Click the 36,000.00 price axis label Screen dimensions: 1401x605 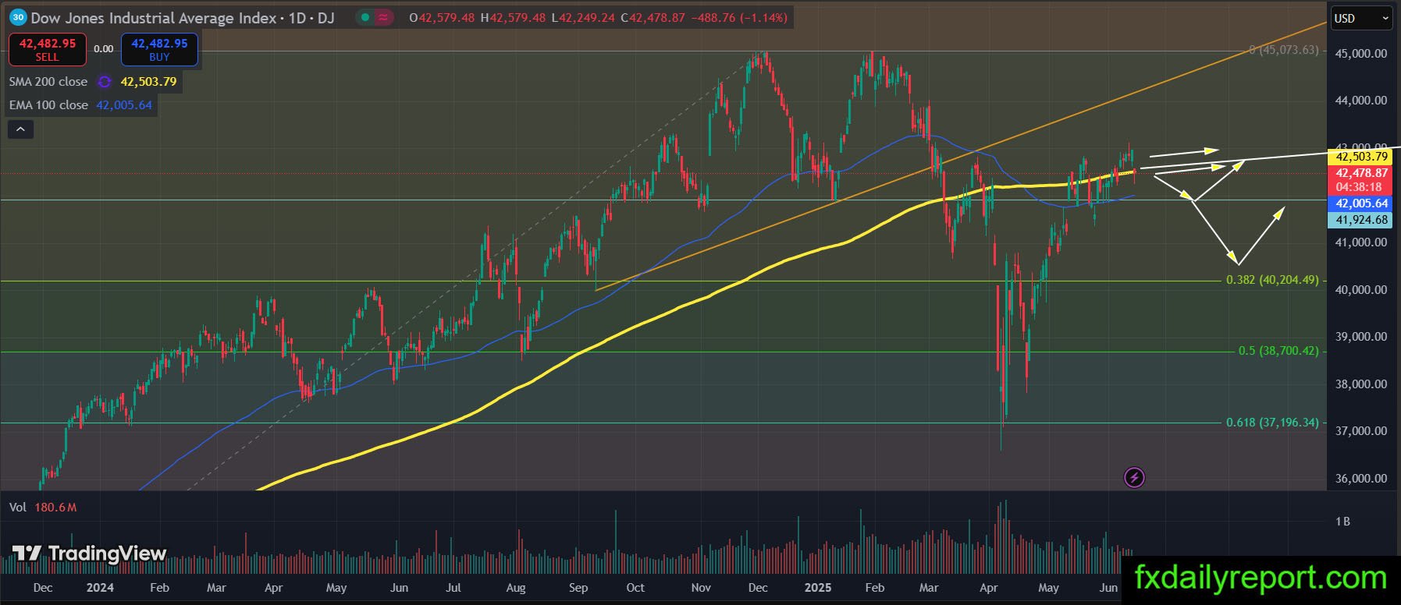point(1361,478)
